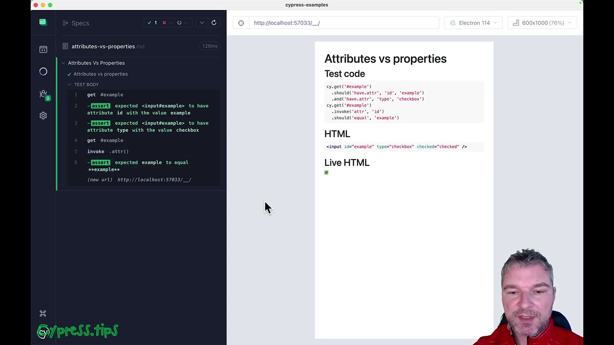
Task: Click the pending tests spinner counter
Action: [182, 23]
